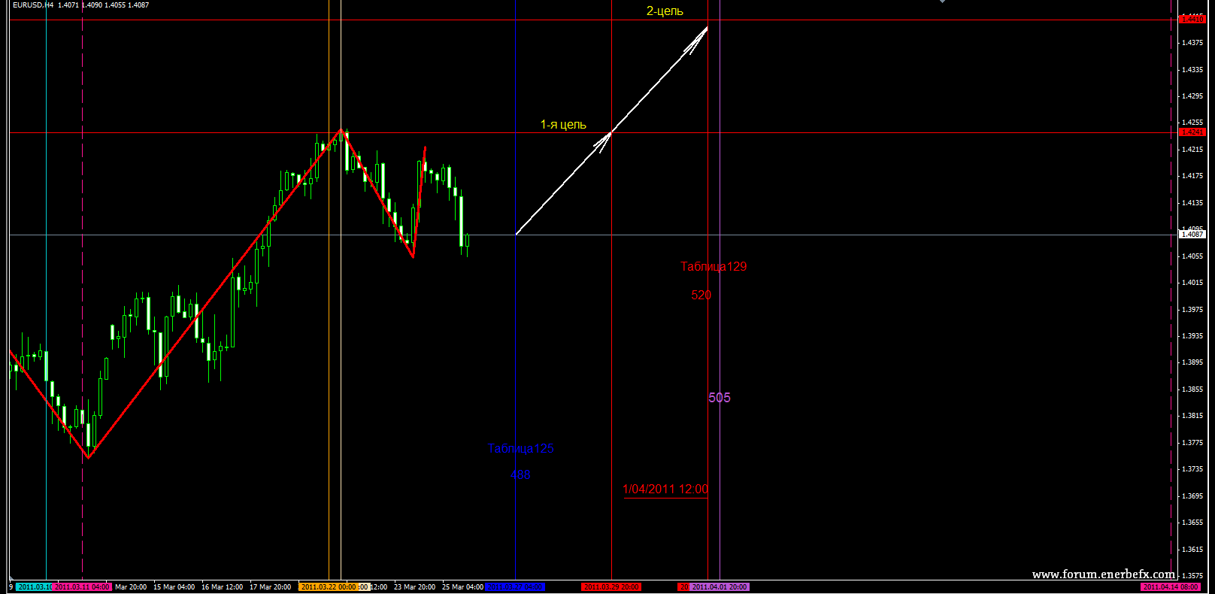Click the '1-я цель' yellow text label
The image size is (1215, 594).
click(563, 125)
